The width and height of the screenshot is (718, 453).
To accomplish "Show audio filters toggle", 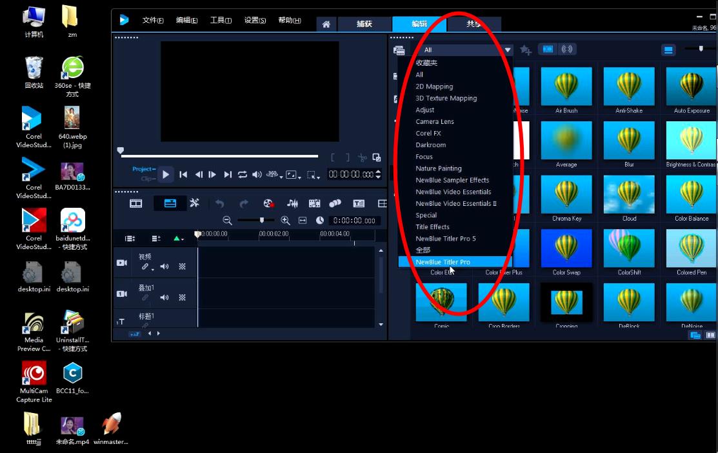I will tap(567, 49).
